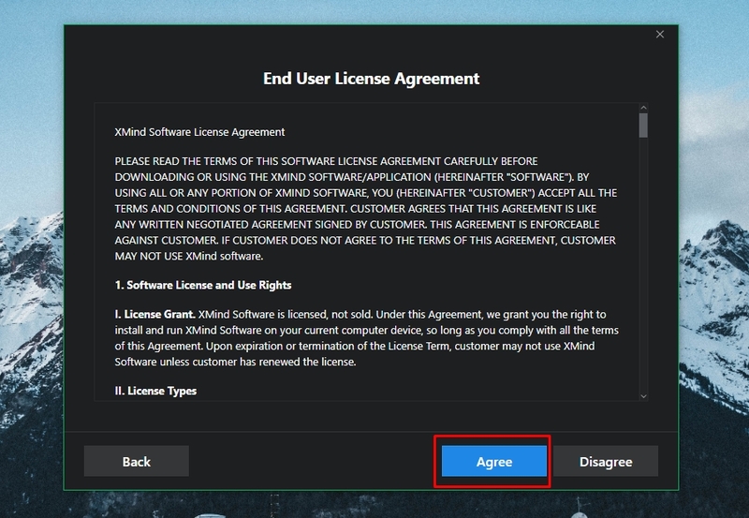Click the scrollbar down arrow
The width and height of the screenshot is (749, 518).
pos(643,396)
